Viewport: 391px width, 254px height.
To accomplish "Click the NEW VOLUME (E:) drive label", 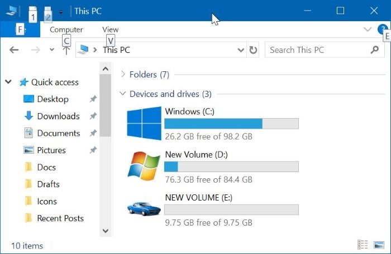I will [x=198, y=198].
